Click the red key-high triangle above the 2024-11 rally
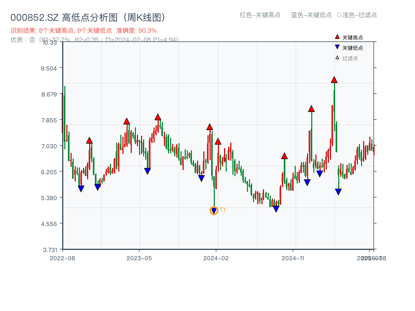 click(311, 109)
